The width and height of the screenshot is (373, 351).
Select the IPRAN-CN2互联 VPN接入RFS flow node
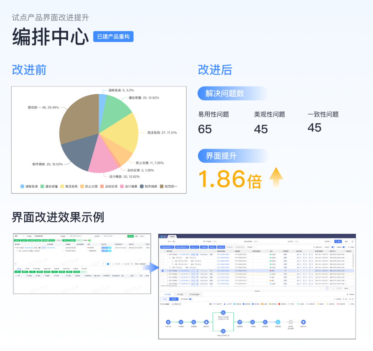coord(223,313)
